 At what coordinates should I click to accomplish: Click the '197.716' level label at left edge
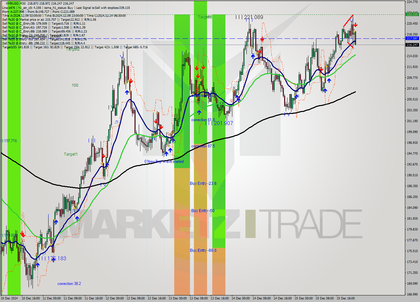tap(9, 140)
